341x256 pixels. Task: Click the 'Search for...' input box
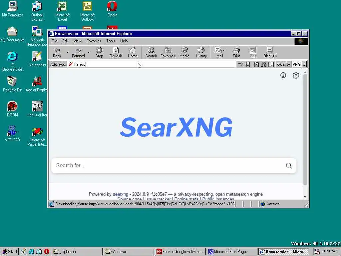(x=174, y=166)
